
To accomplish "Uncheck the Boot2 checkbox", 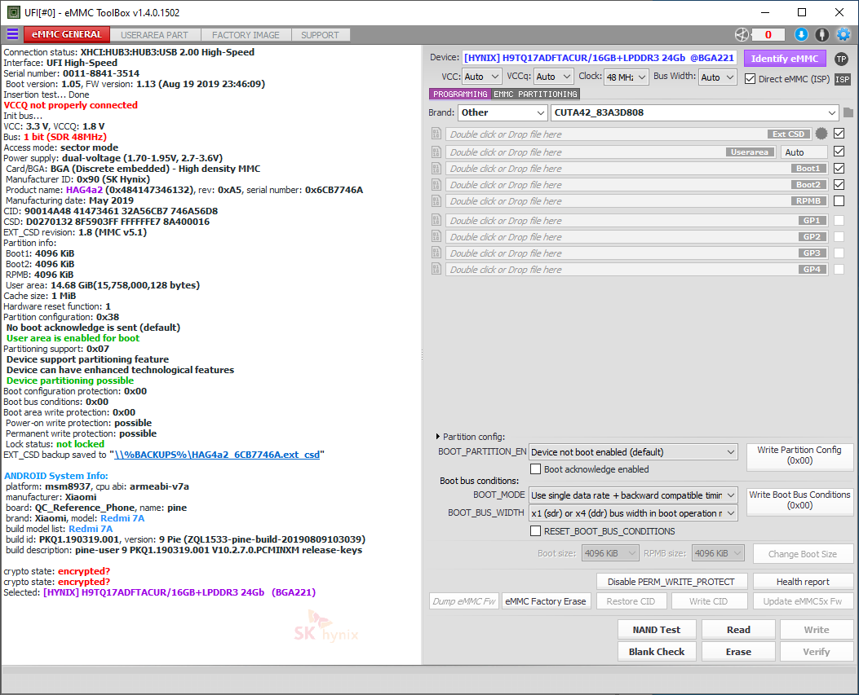I will (x=839, y=184).
